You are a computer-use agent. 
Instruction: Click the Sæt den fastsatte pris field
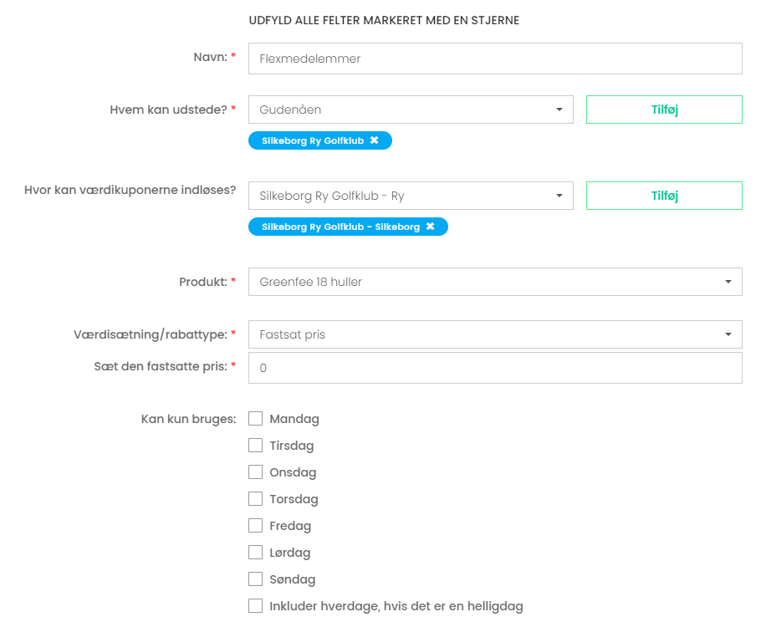495,368
